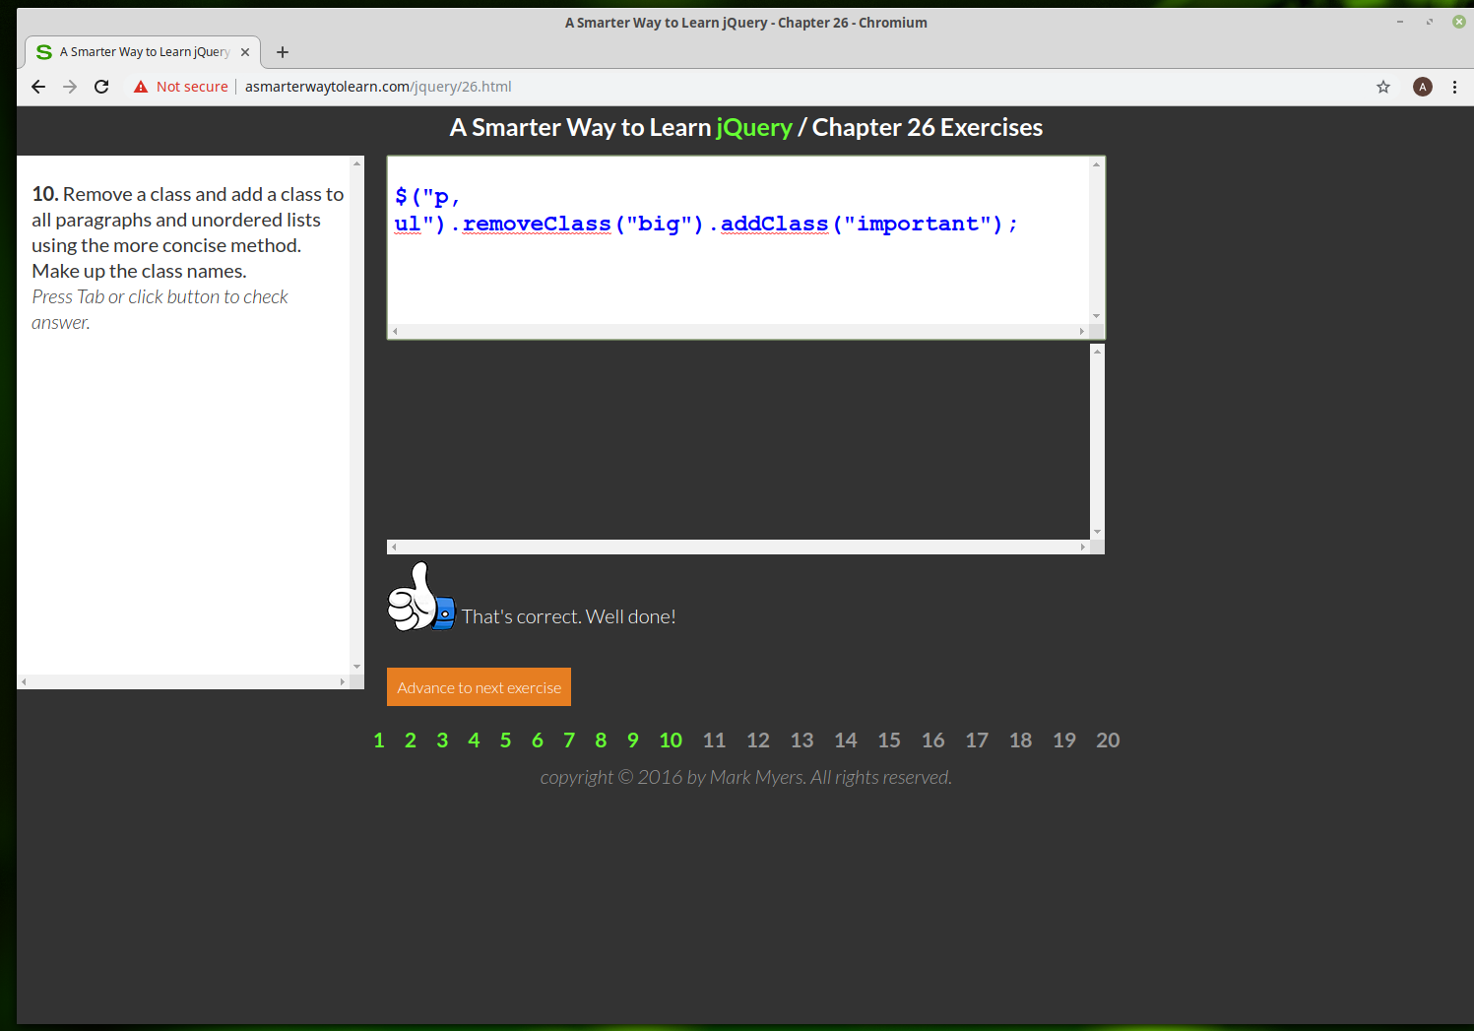This screenshot has width=1474, height=1031.
Task: Close the A Smarter Way to Learn jQuery tab
Action: (245, 52)
